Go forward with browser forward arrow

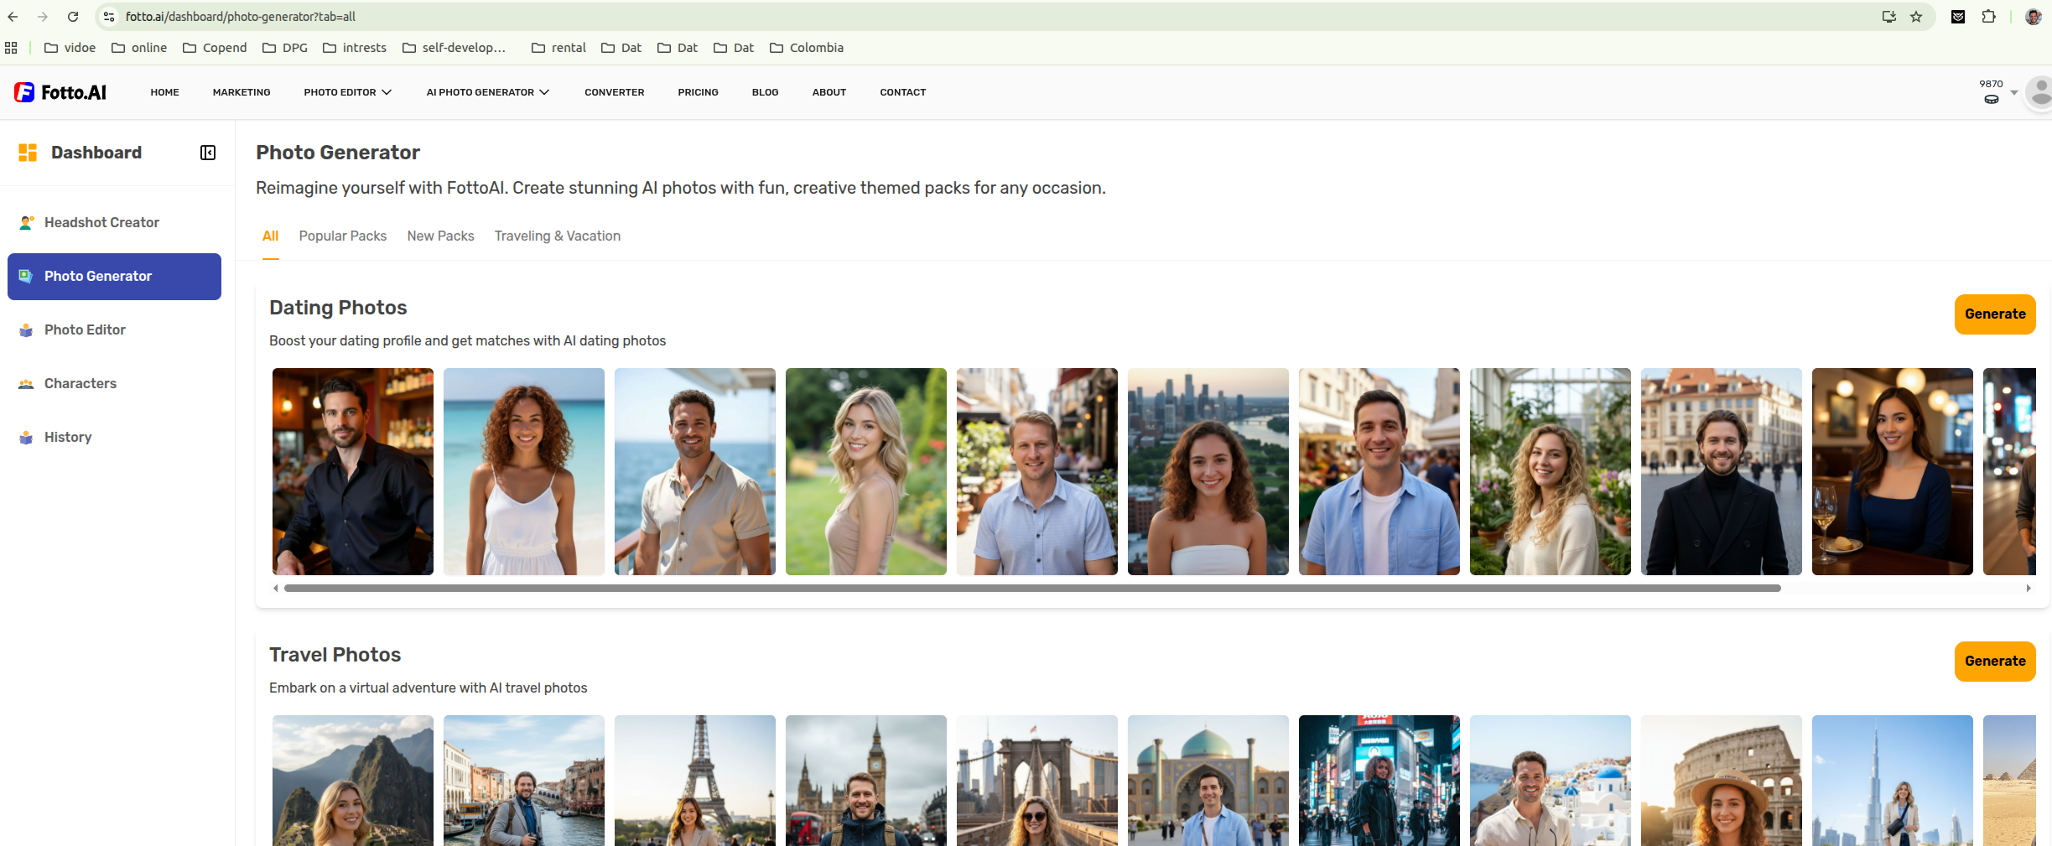[43, 17]
